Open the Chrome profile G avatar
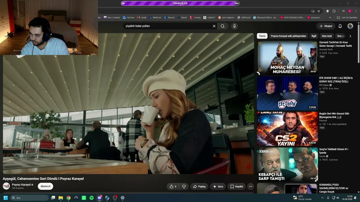 (350, 11)
